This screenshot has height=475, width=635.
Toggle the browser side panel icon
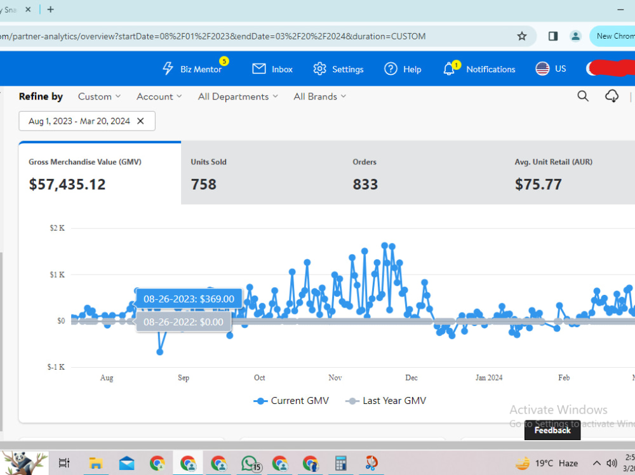click(553, 36)
